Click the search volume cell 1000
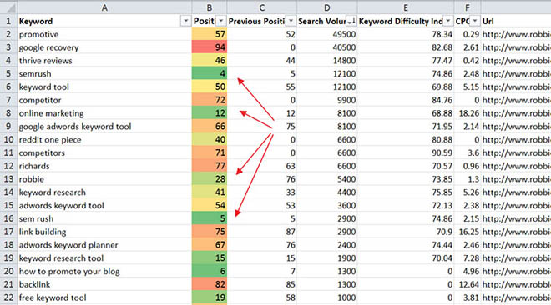 (x=326, y=297)
